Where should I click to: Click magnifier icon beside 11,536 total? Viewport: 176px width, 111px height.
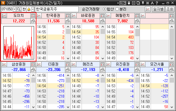[x=68, y=21]
